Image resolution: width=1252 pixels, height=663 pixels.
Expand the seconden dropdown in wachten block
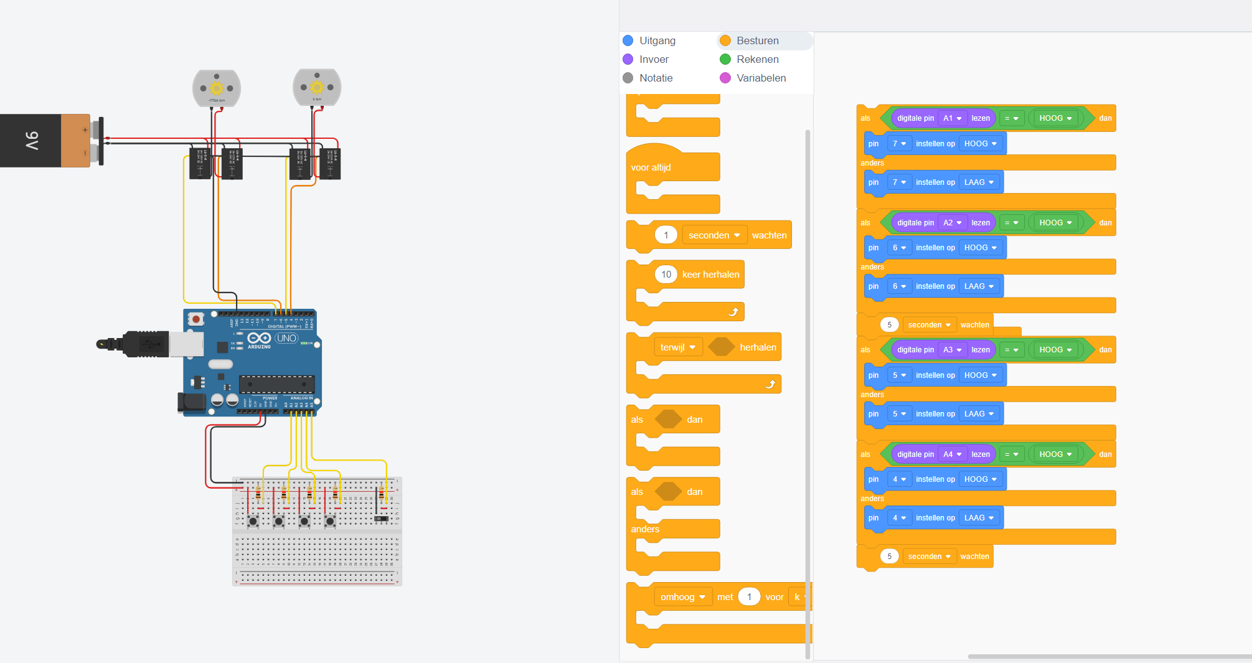pos(714,235)
